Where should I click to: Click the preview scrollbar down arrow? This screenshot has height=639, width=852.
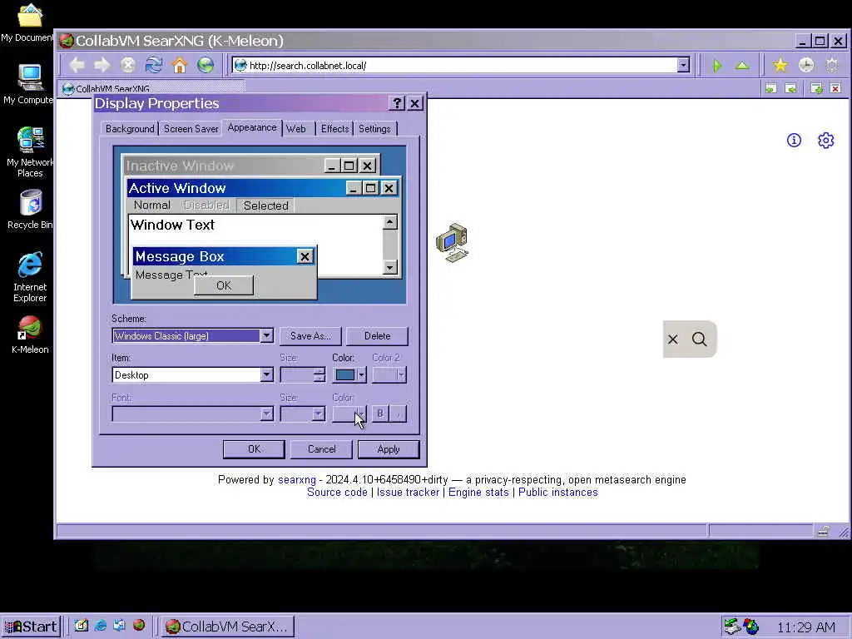coord(390,267)
